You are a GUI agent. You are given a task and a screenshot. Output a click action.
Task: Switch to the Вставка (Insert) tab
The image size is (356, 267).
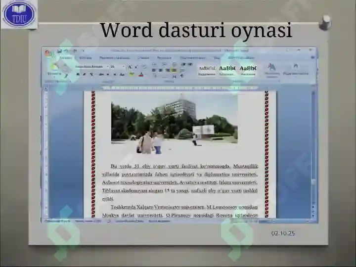[x=86, y=58]
